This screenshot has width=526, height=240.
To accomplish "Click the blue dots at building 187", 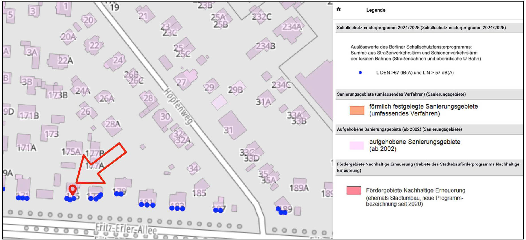I will pos(218,210).
